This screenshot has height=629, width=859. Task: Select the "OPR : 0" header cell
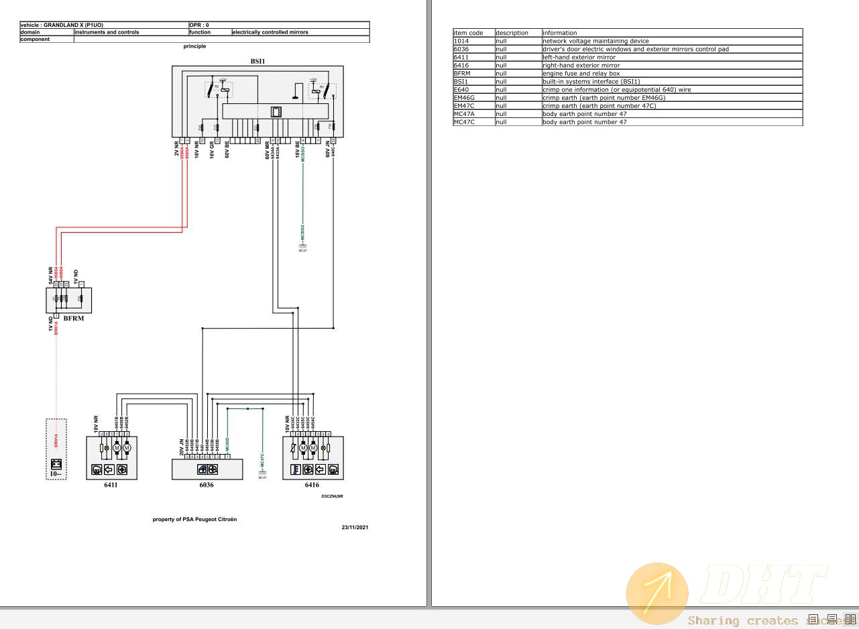click(279, 25)
